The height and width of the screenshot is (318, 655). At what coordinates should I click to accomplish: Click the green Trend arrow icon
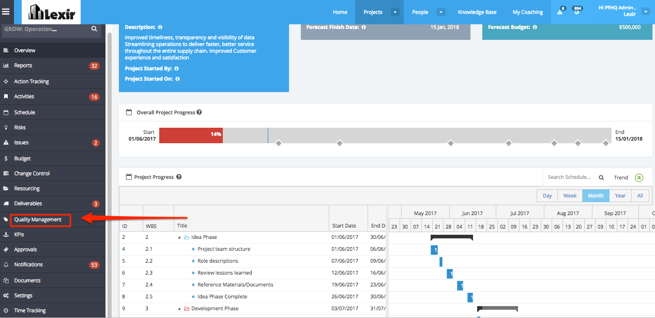pos(639,177)
